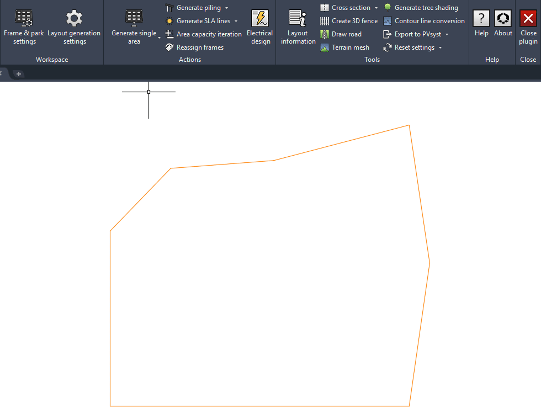Click the Draw road text label
The image size is (541, 419).
point(347,34)
